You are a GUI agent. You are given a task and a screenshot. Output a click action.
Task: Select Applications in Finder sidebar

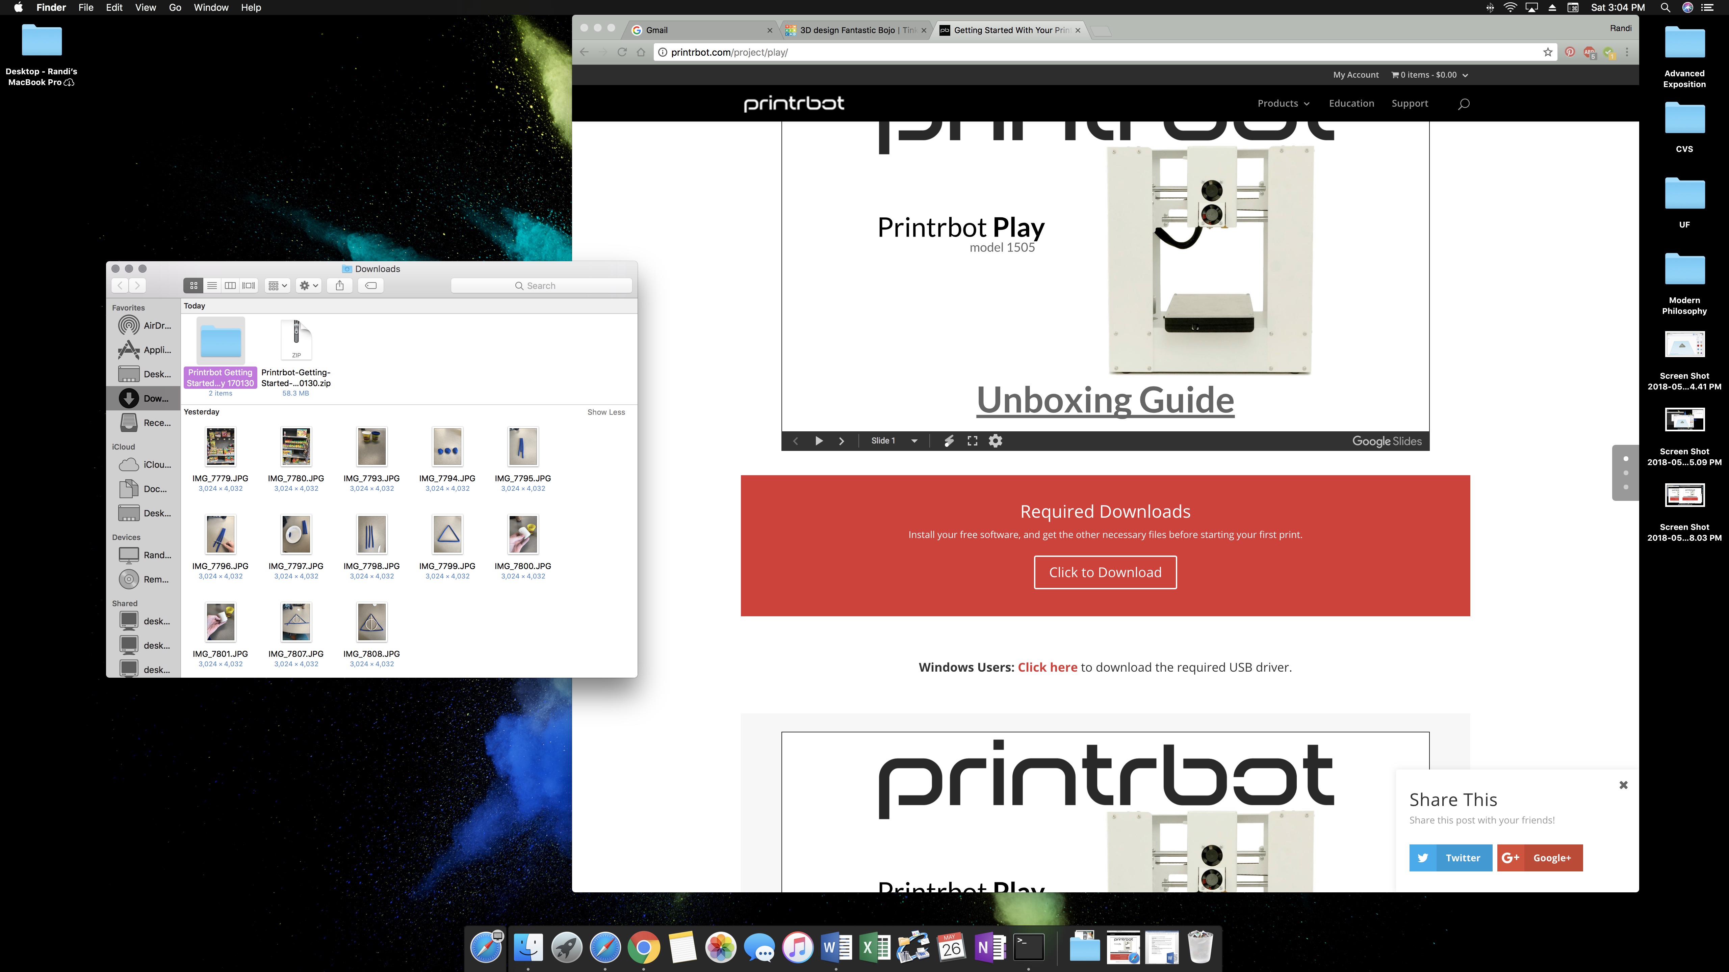[x=144, y=350]
